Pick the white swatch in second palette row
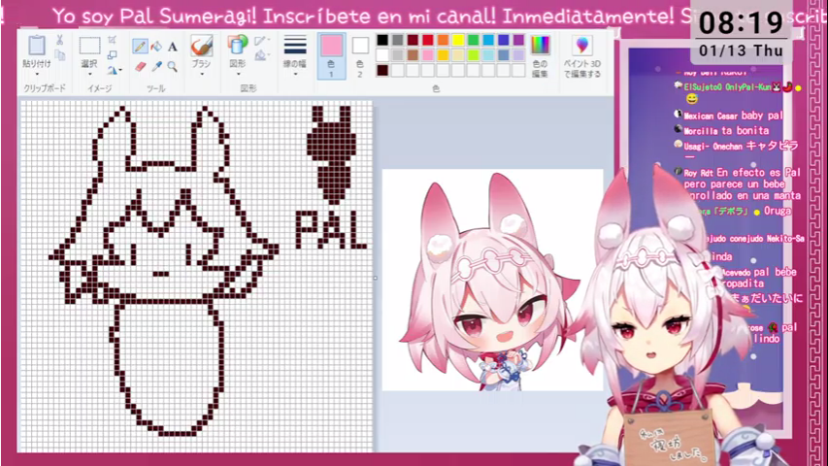Screen dimensions: 828x466 382,55
